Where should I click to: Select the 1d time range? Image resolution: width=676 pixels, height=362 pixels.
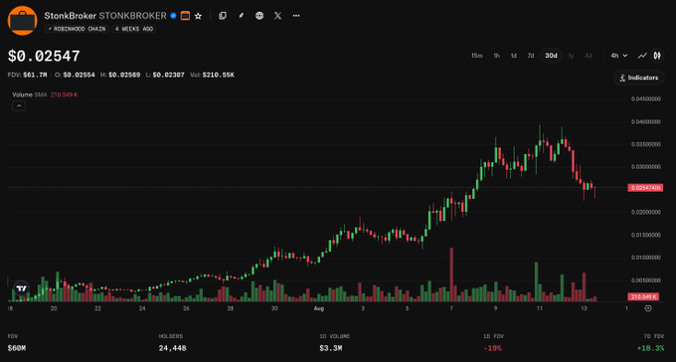(514, 56)
